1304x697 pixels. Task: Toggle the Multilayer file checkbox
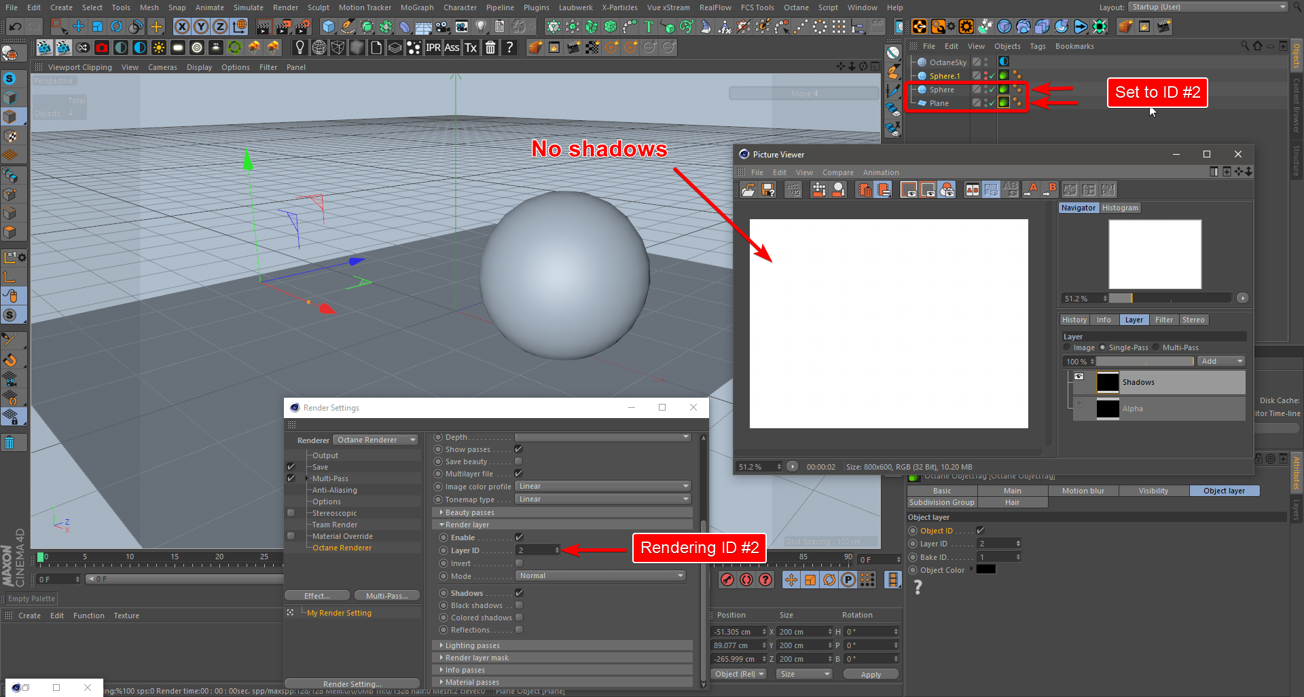519,474
